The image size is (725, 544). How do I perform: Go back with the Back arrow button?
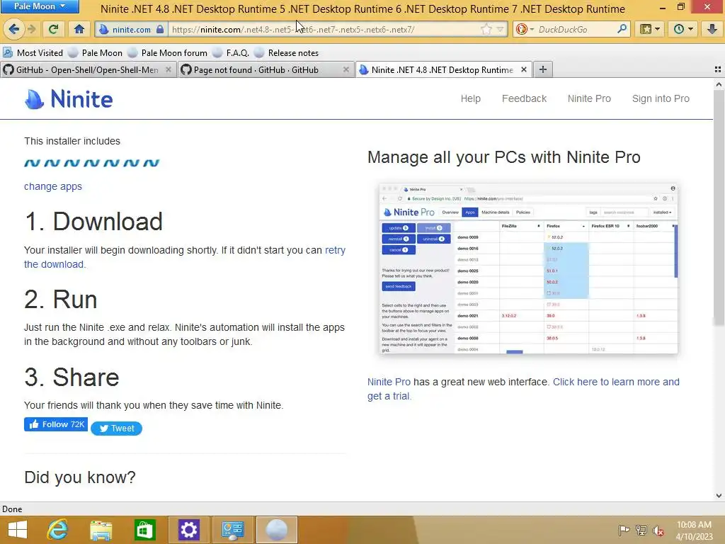(x=13, y=29)
